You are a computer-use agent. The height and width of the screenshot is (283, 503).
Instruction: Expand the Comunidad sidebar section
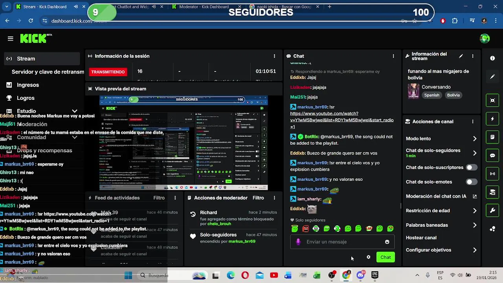coord(75,137)
